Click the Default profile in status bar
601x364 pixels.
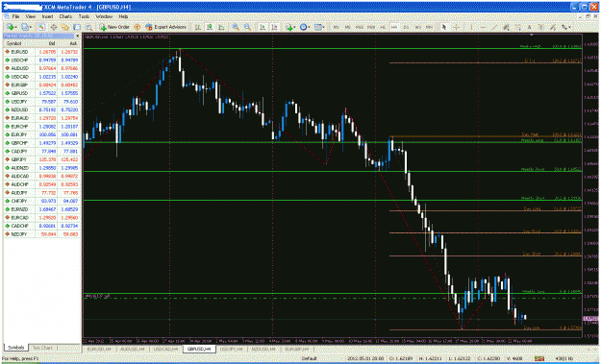309,358
